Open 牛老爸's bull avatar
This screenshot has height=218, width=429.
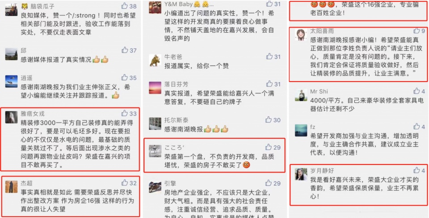tap(155, 60)
